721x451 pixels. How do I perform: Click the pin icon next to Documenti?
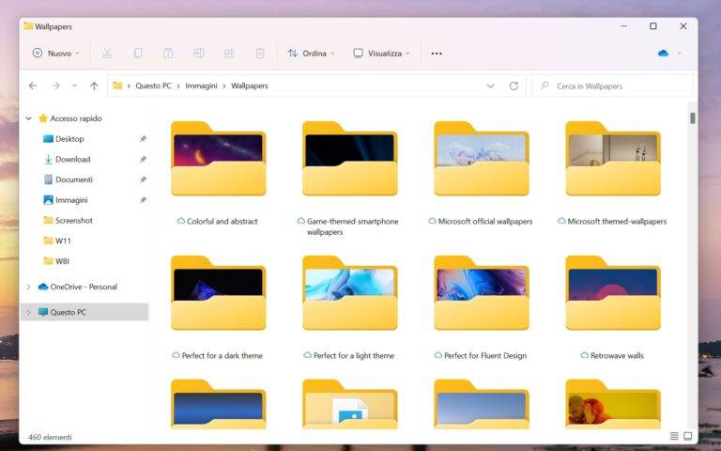pos(143,179)
